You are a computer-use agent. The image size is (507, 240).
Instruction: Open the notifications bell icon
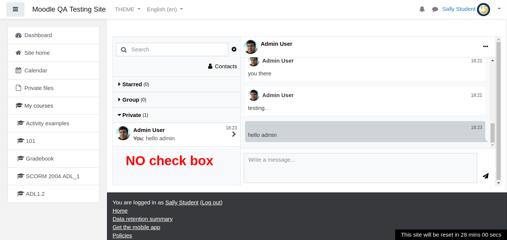click(x=422, y=9)
